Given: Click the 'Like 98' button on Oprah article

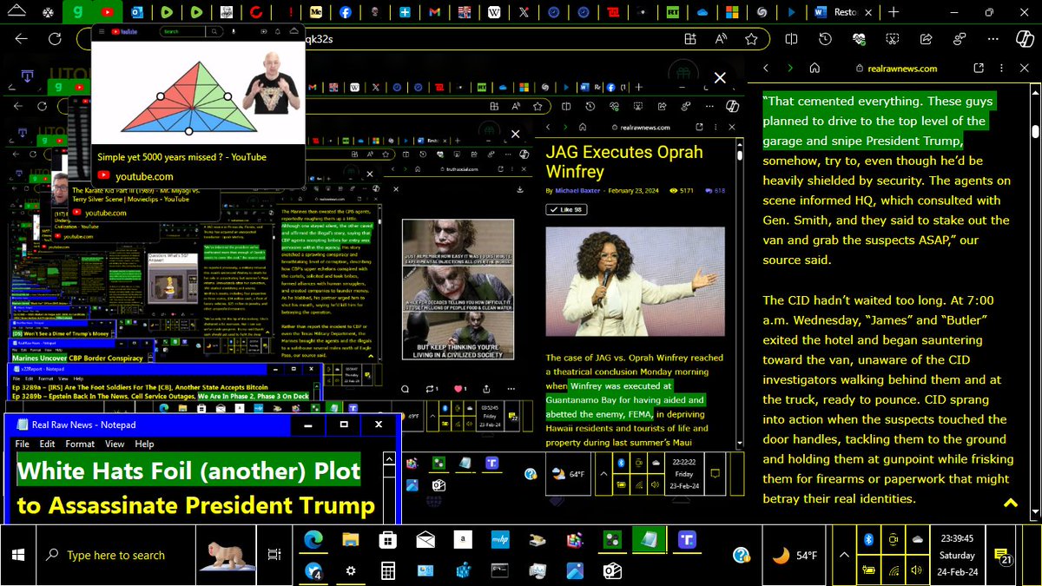Looking at the screenshot, I should (x=566, y=209).
